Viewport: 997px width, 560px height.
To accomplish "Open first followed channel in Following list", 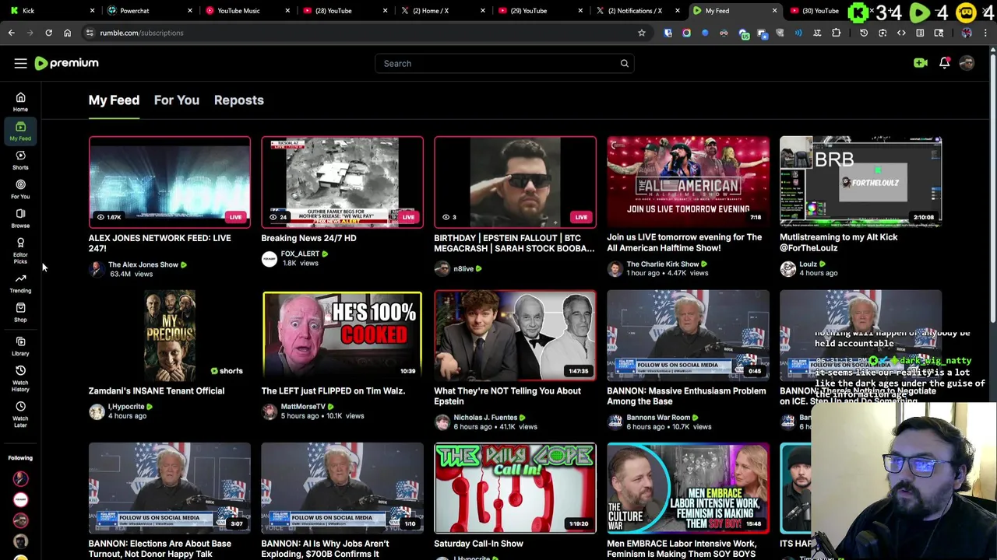I will tap(20, 478).
